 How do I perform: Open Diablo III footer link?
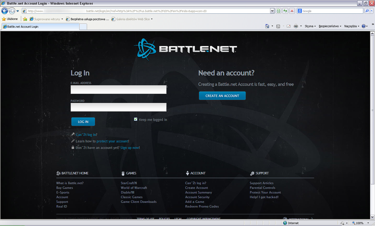click(x=127, y=192)
